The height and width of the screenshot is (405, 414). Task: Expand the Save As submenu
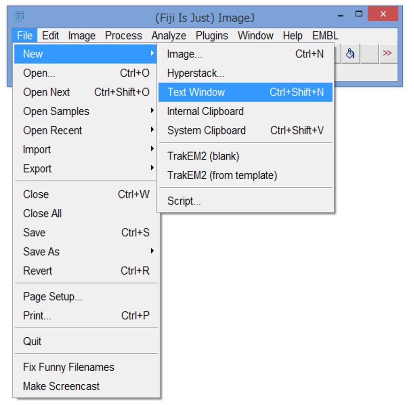[x=85, y=252]
